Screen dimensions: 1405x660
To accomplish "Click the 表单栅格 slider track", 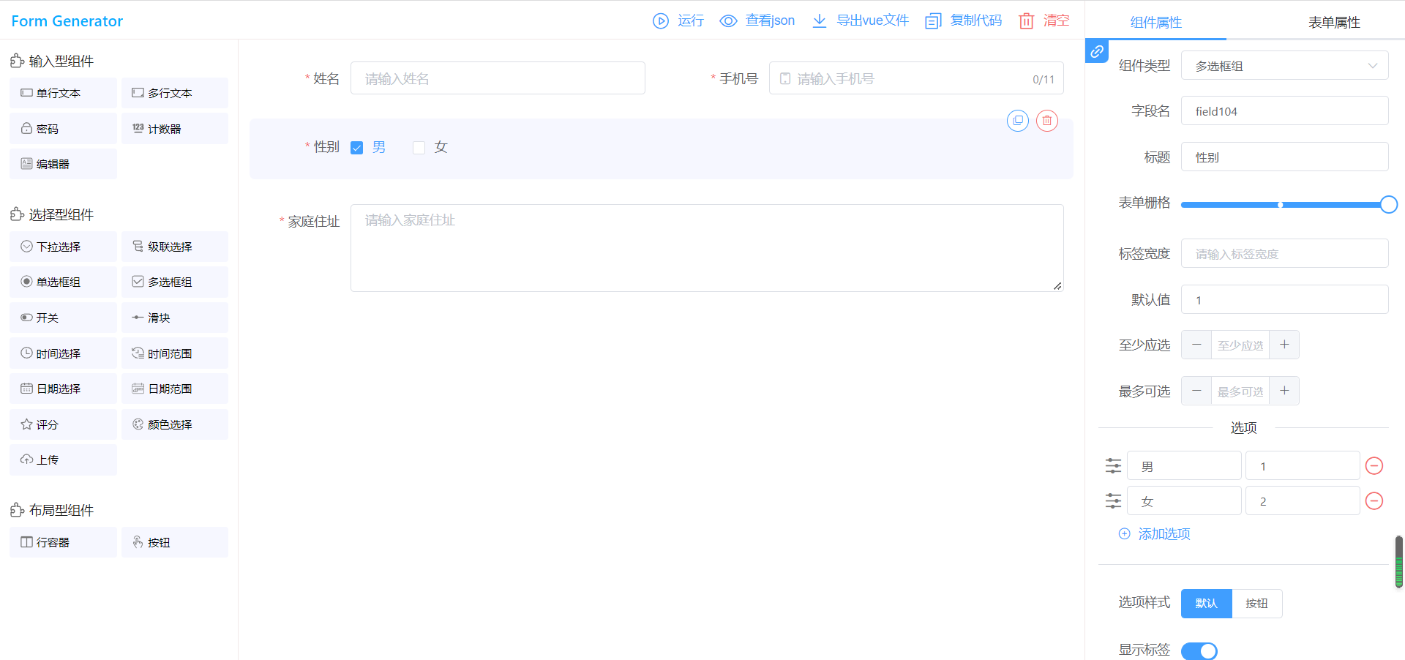I will (x=1285, y=205).
